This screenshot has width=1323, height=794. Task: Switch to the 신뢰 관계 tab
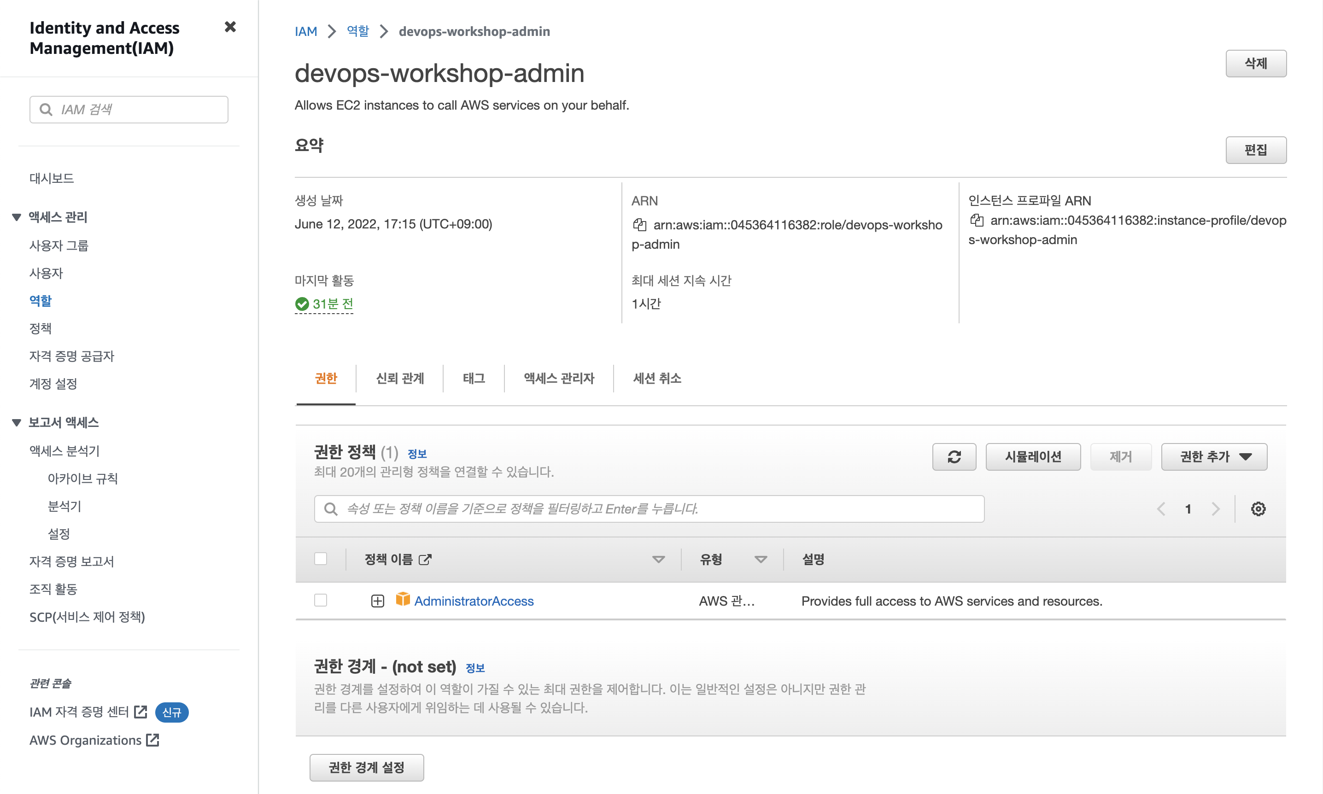(x=400, y=378)
